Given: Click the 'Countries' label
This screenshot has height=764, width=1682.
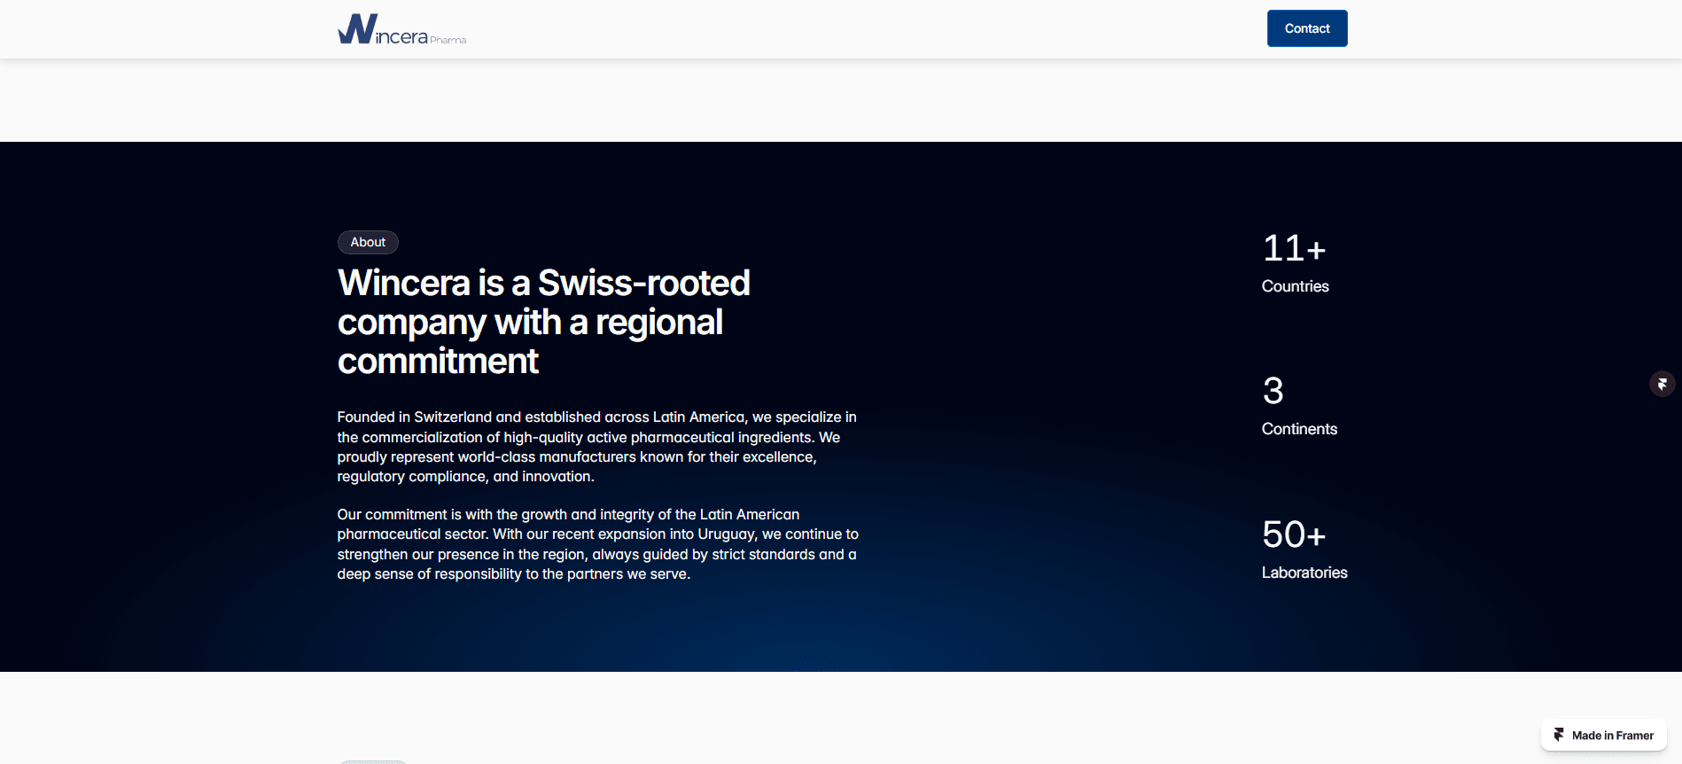Looking at the screenshot, I should pyautogui.click(x=1295, y=286).
